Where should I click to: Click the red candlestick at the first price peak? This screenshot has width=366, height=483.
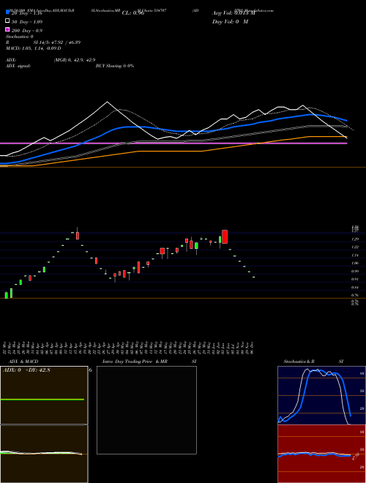(x=78, y=235)
